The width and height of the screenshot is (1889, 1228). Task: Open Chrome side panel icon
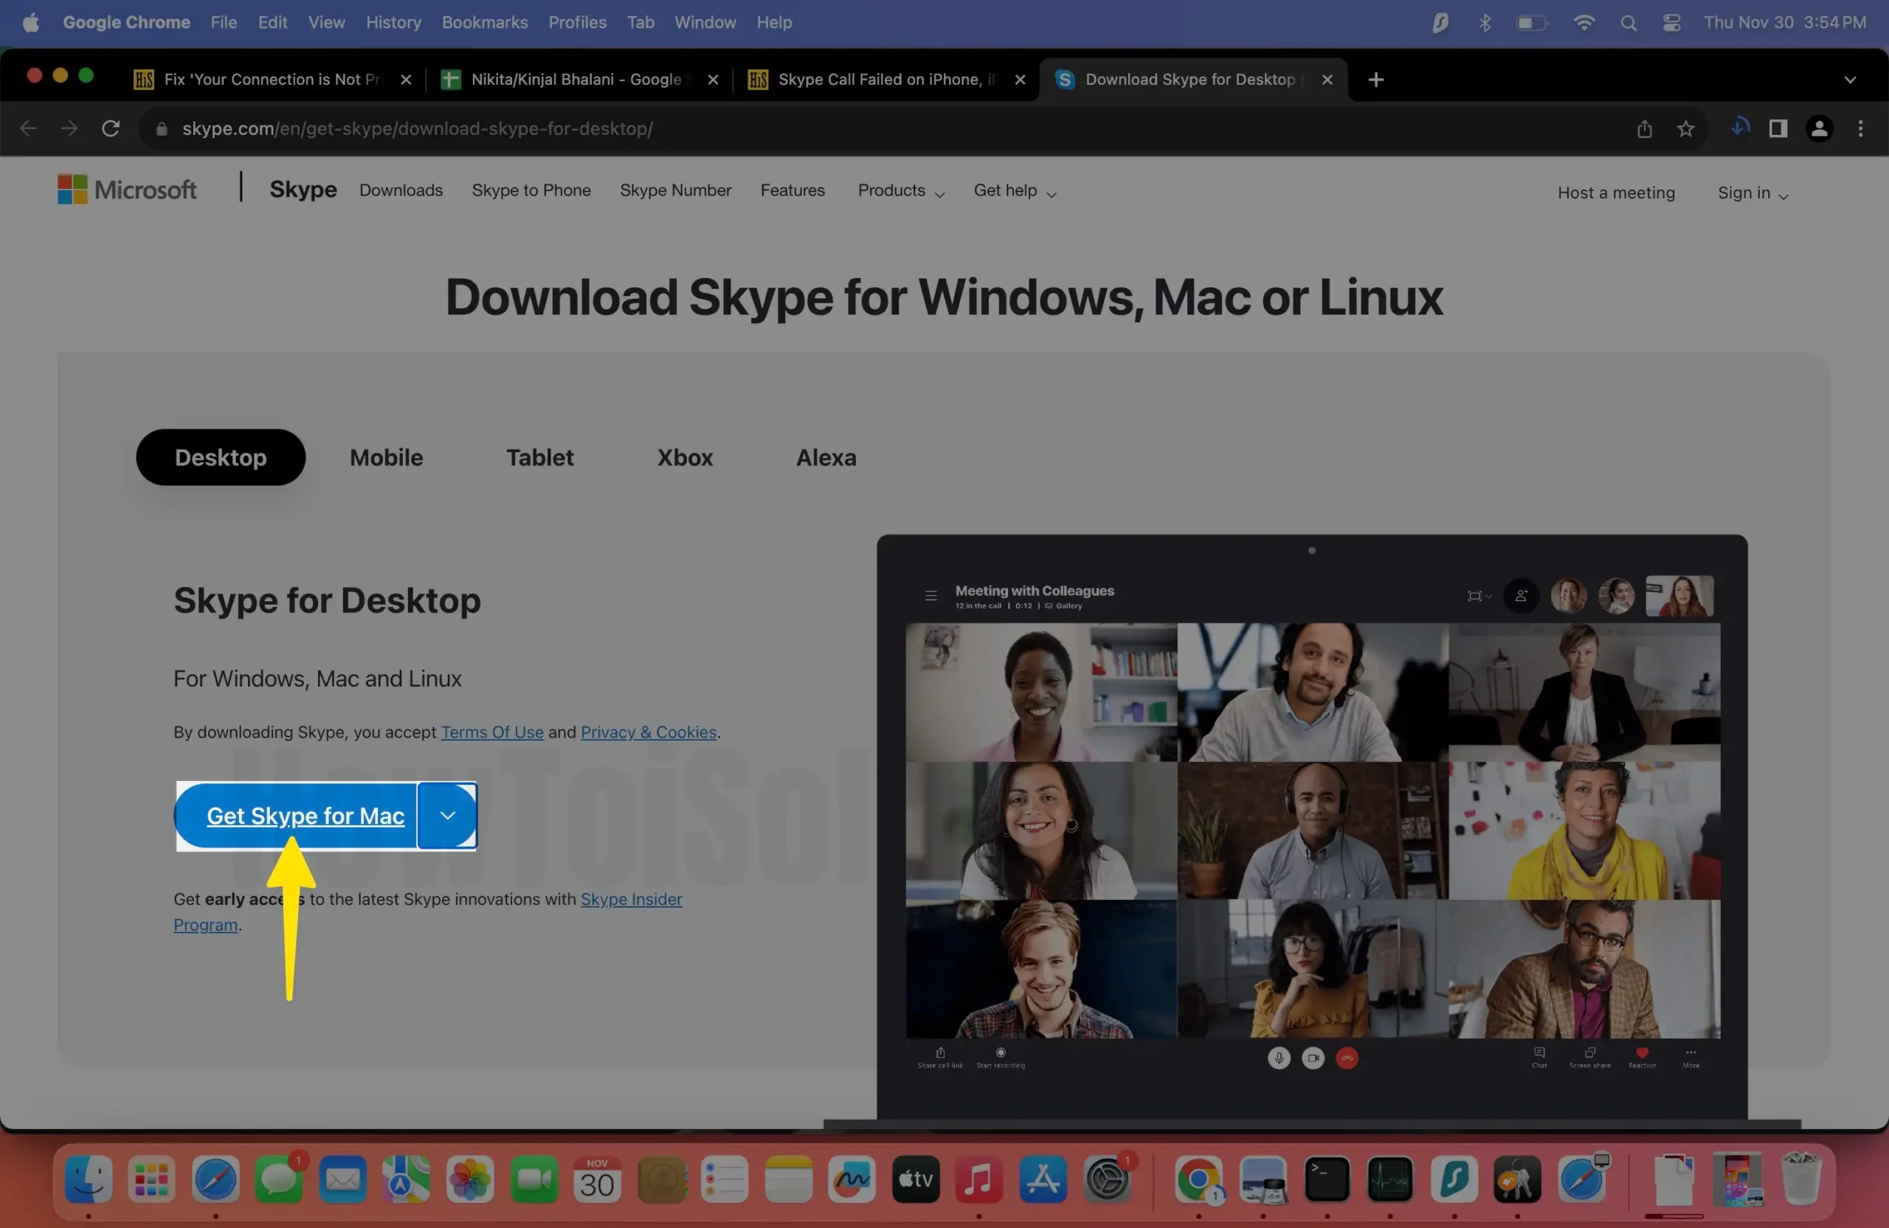(1778, 128)
